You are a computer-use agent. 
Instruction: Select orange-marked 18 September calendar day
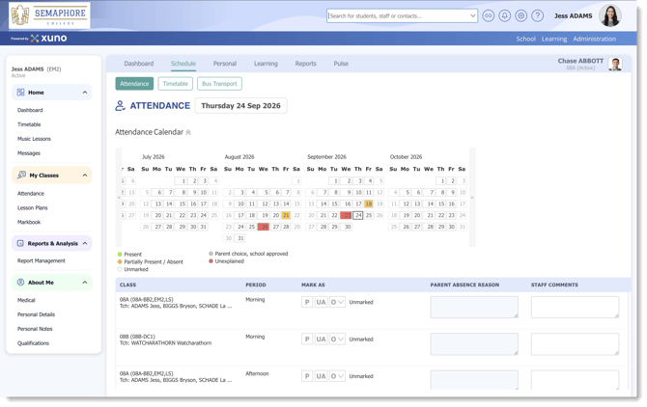[x=369, y=203]
